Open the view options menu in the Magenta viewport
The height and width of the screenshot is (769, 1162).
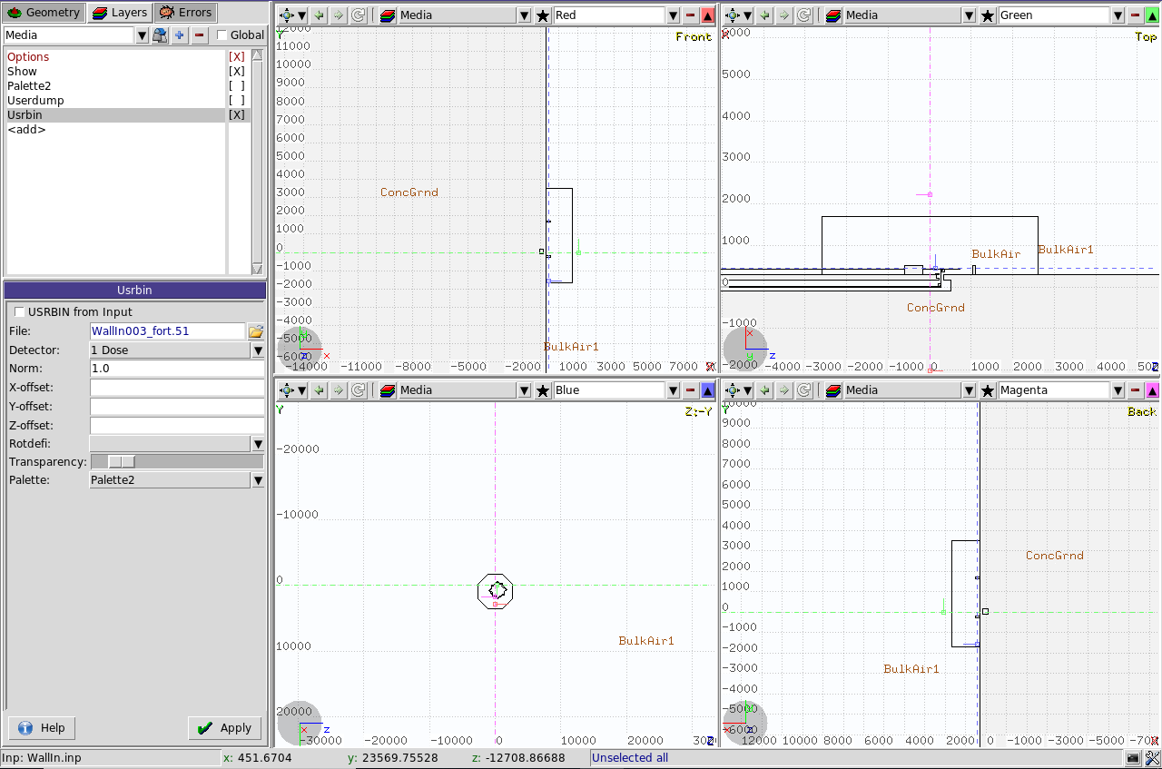[x=738, y=390]
